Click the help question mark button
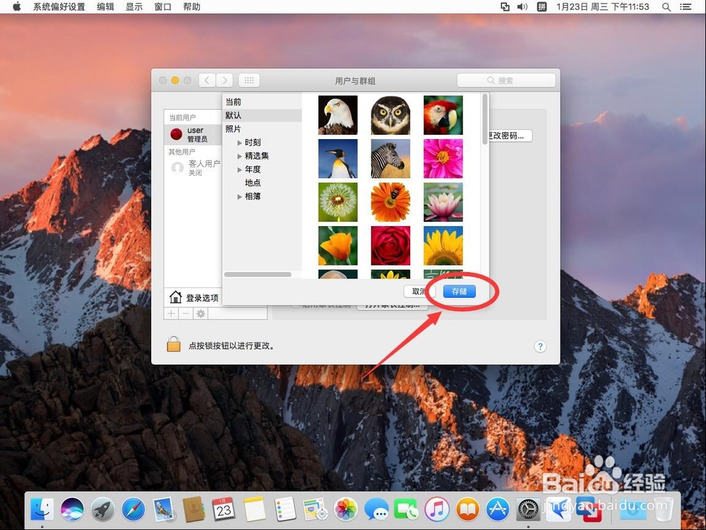 coord(540,346)
